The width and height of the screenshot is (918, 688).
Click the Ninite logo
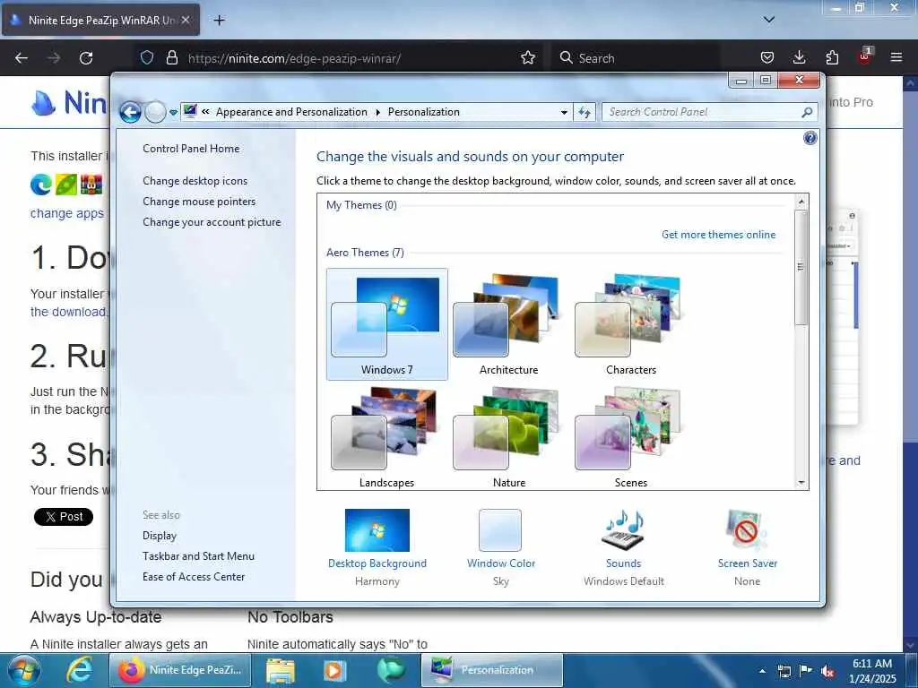[x=69, y=103]
